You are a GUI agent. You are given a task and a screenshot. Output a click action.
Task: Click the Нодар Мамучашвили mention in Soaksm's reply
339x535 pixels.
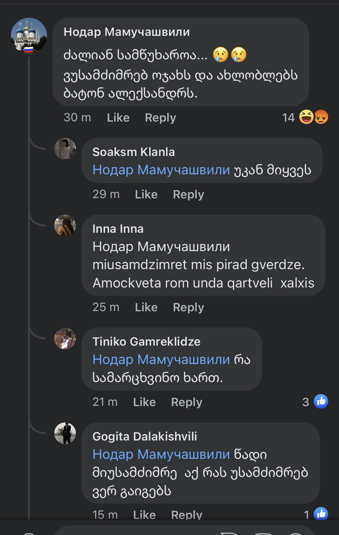pyautogui.click(x=160, y=170)
